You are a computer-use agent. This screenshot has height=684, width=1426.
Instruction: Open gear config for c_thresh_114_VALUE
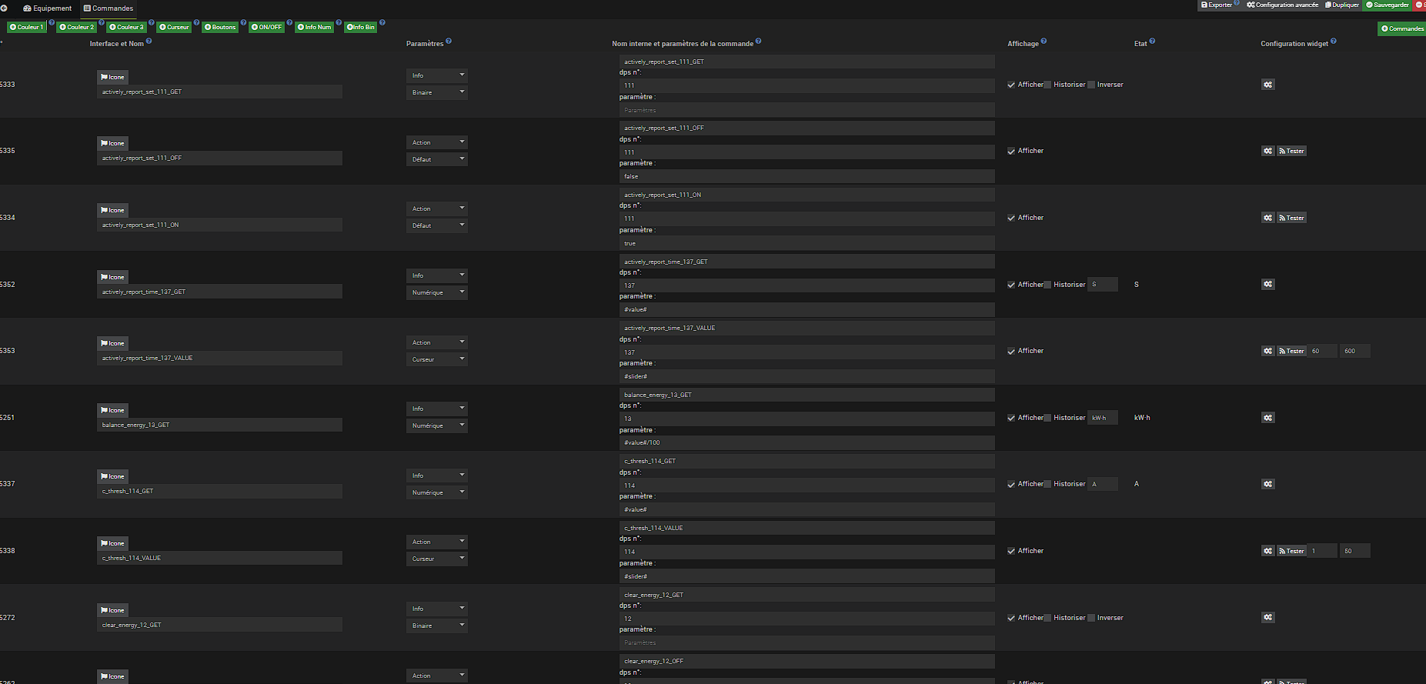point(1267,551)
